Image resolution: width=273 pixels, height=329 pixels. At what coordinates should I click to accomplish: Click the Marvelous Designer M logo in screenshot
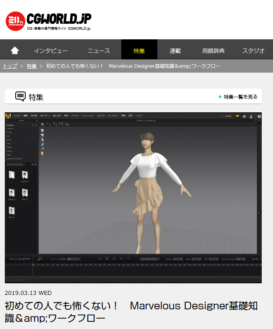tap(8, 116)
